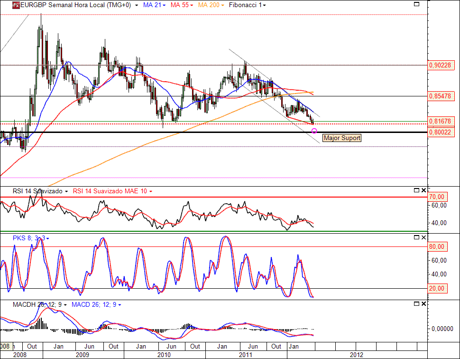Click the 2011 year on time axis
Screen dimensions: 460x359
click(246, 355)
